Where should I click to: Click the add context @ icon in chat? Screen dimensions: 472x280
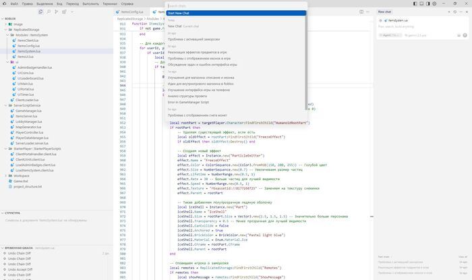(x=380, y=20)
